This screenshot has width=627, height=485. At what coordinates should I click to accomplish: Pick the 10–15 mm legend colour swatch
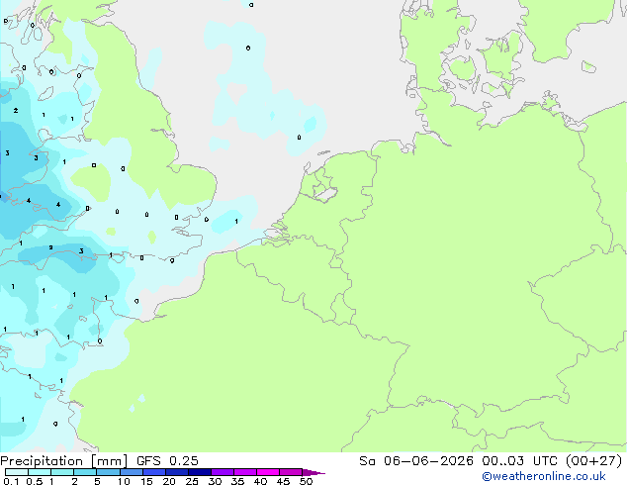pos(131,472)
